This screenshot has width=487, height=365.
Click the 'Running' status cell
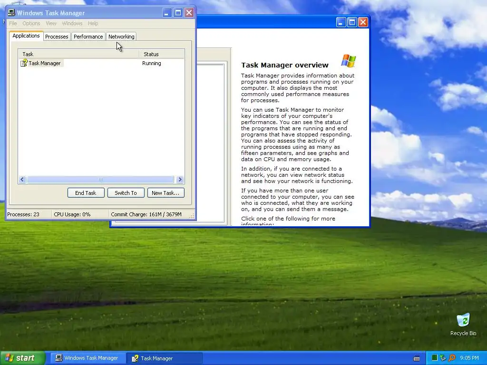click(x=152, y=63)
